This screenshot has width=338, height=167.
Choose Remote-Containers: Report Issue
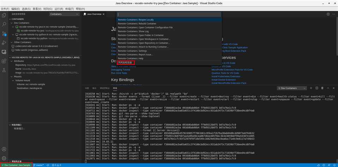point(169,55)
